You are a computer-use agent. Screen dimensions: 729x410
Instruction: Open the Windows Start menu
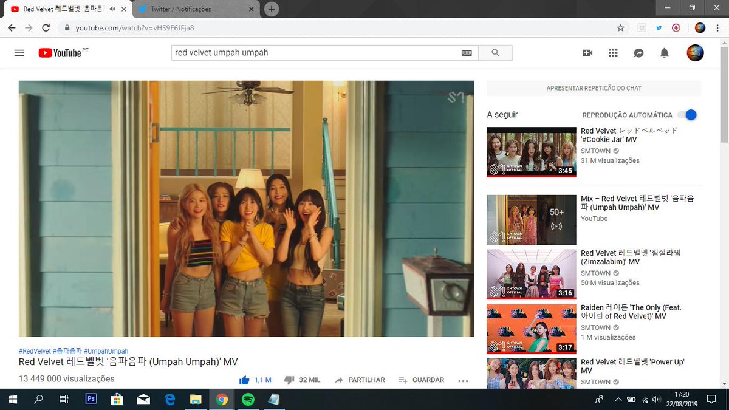(12, 399)
